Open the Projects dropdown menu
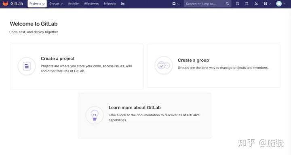This screenshot has height=155, width=291. 37,4
